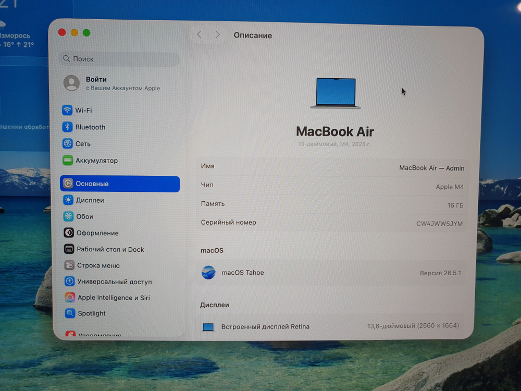Click the serial number CW4JWW5JYM
This screenshot has width=521, height=391.
(x=439, y=224)
